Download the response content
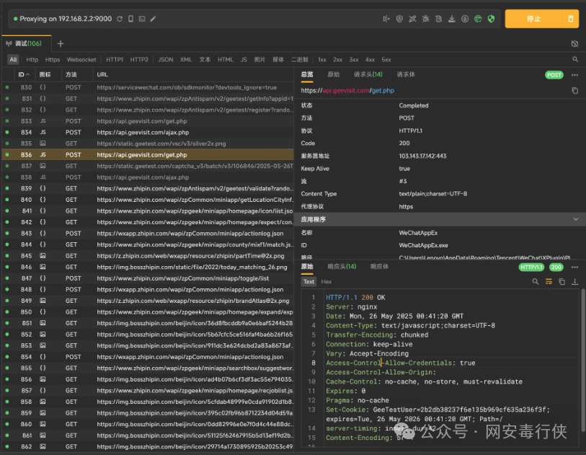The image size is (586, 455). click(574, 281)
